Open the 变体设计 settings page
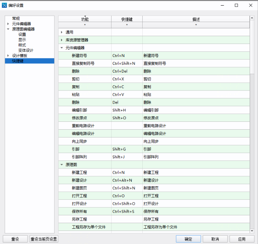258x244 pixels. (x=26, y=50)
